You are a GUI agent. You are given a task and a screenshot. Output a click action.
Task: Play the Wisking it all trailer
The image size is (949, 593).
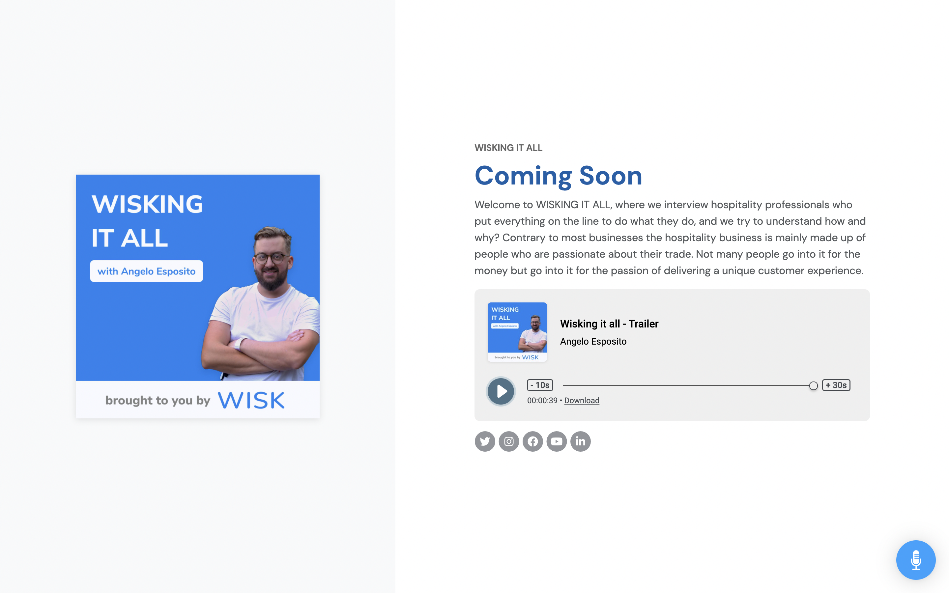[501, 391]
